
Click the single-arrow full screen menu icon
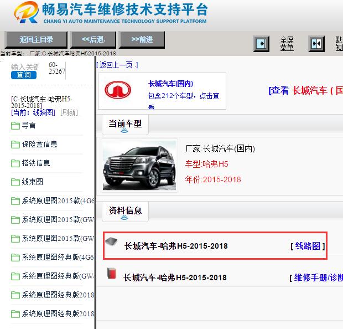tap(261, 44)
